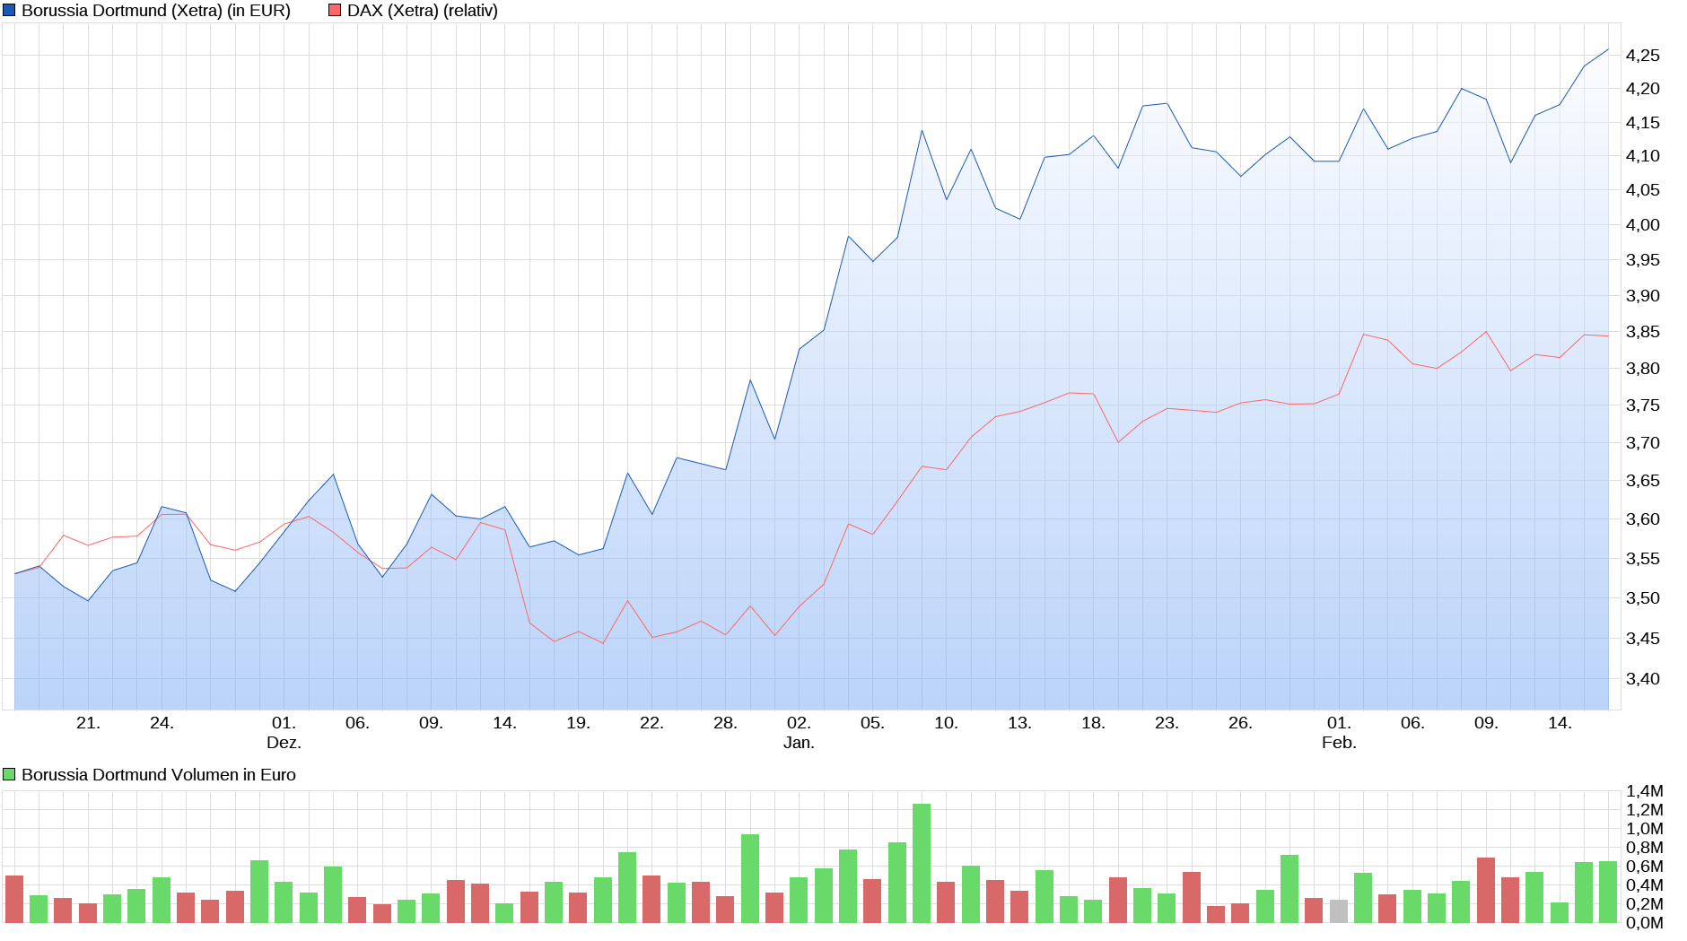Click the '3,65' price axis label
1687x941 pixels.
coord(1643,481)
